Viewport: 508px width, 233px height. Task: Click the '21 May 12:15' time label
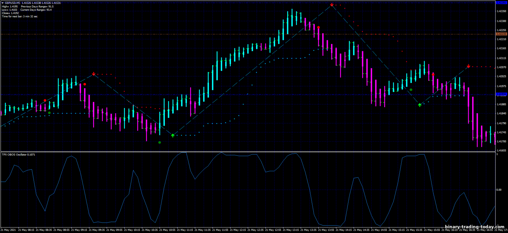[238, 230]
